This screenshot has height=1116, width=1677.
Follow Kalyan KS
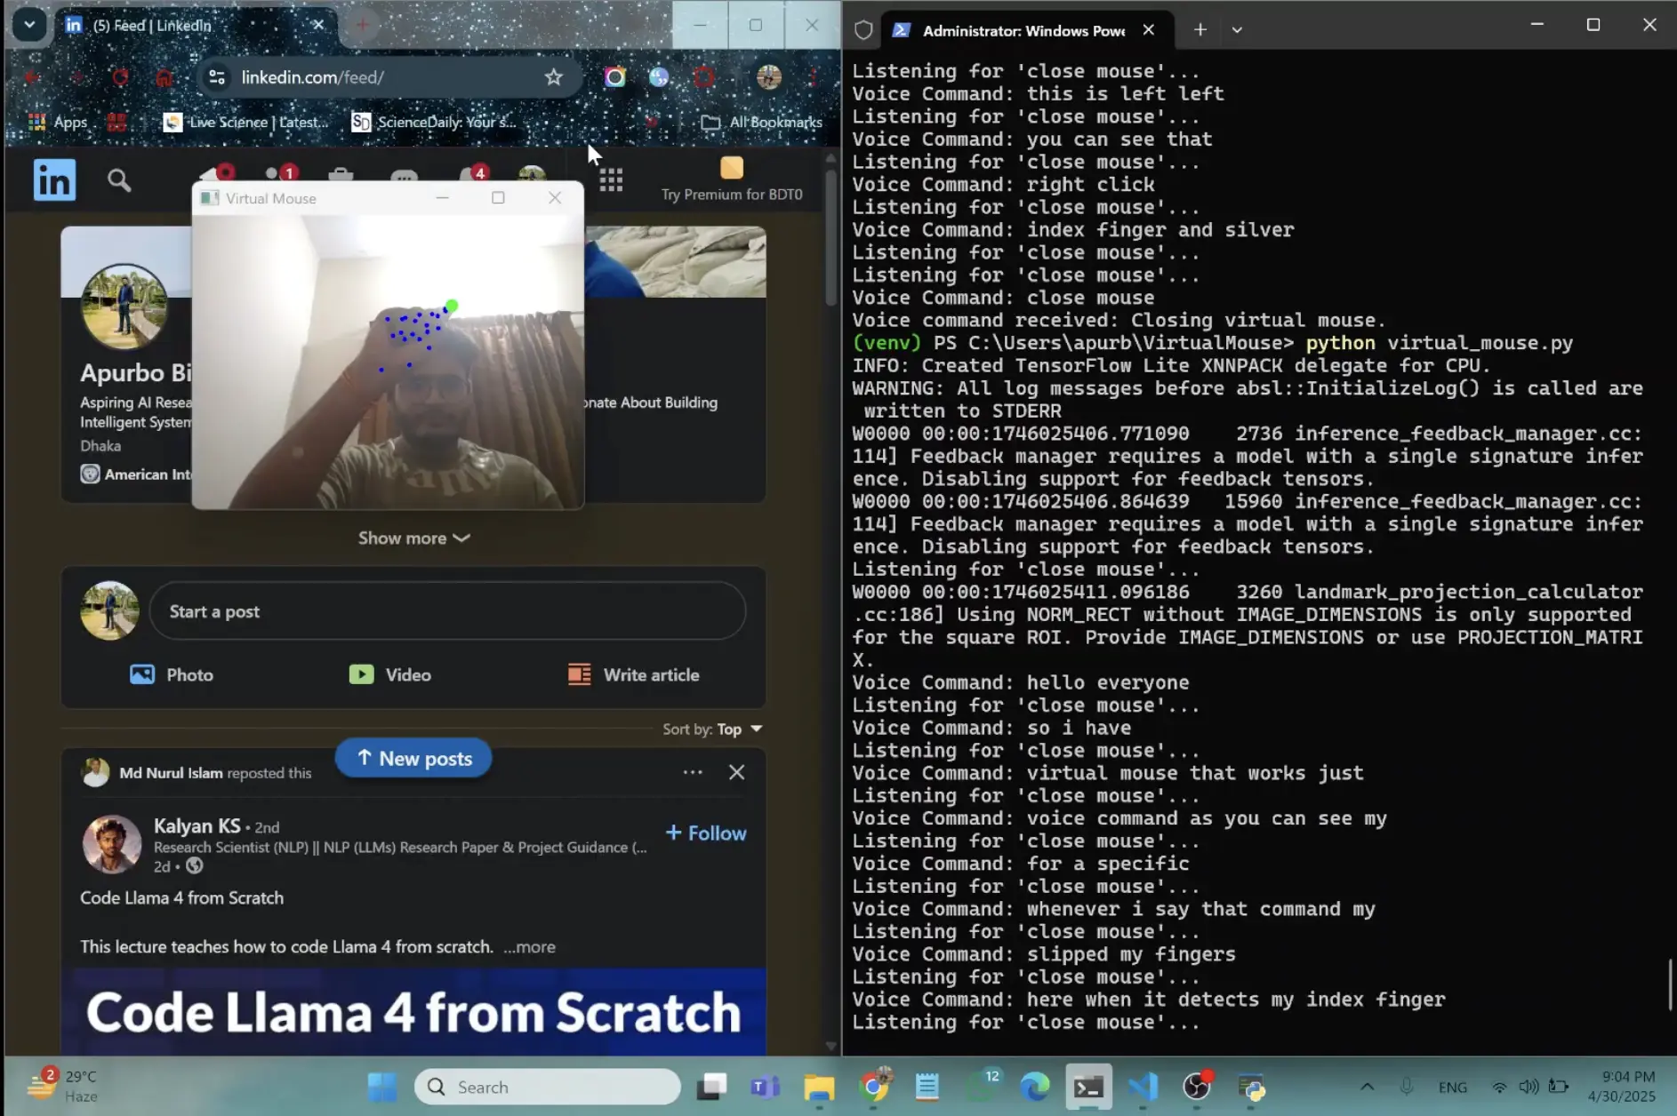tap(706, 833)
